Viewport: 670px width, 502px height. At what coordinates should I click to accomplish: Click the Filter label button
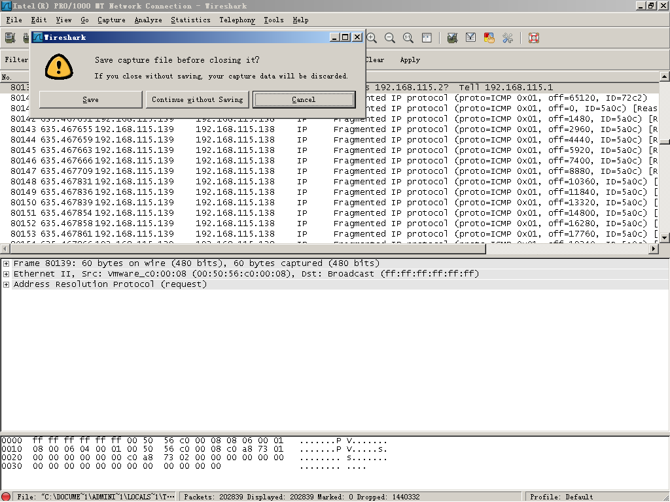[x=16, y=59]
